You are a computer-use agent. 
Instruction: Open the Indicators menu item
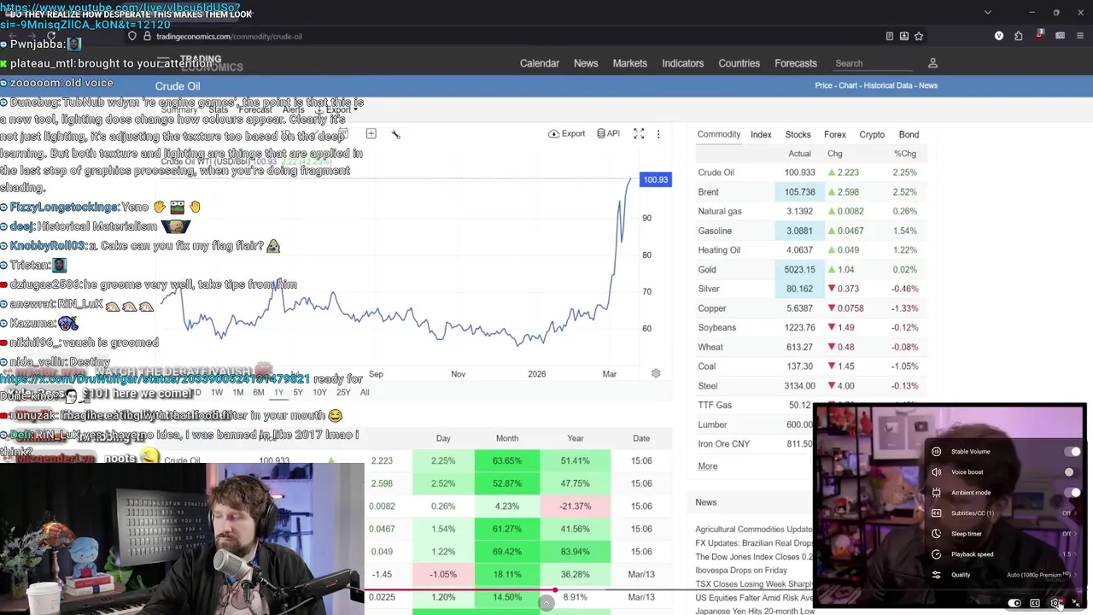coord(683,63)
